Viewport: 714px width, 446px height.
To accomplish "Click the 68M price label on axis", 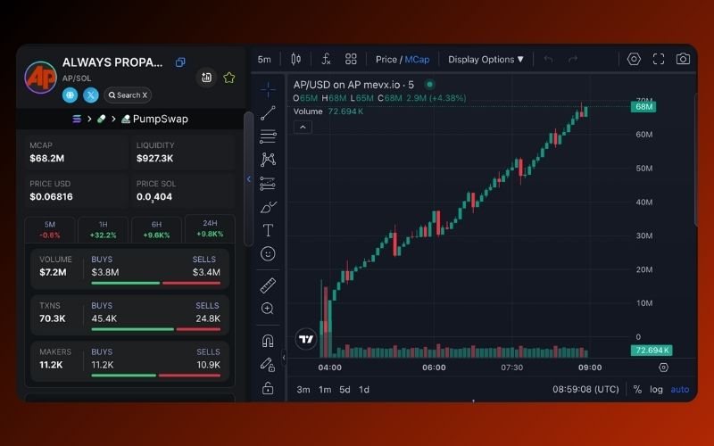I will [x=643, y=107].
